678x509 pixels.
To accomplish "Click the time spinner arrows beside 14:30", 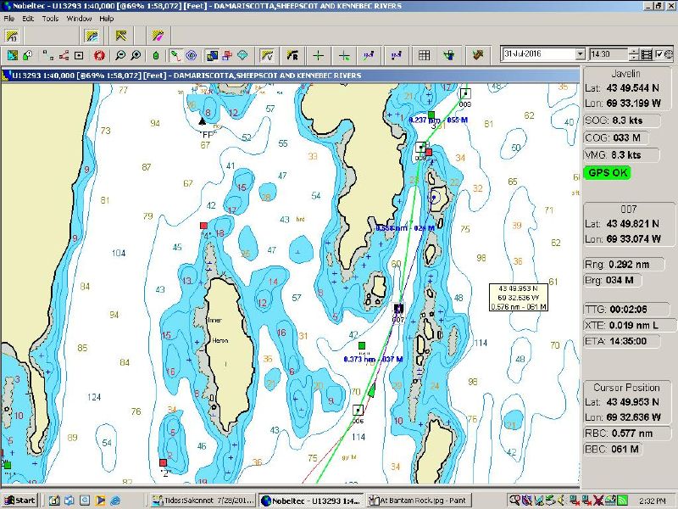I will pos(634,53).
